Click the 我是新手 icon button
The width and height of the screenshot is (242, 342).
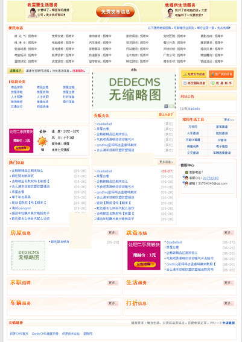221,83
